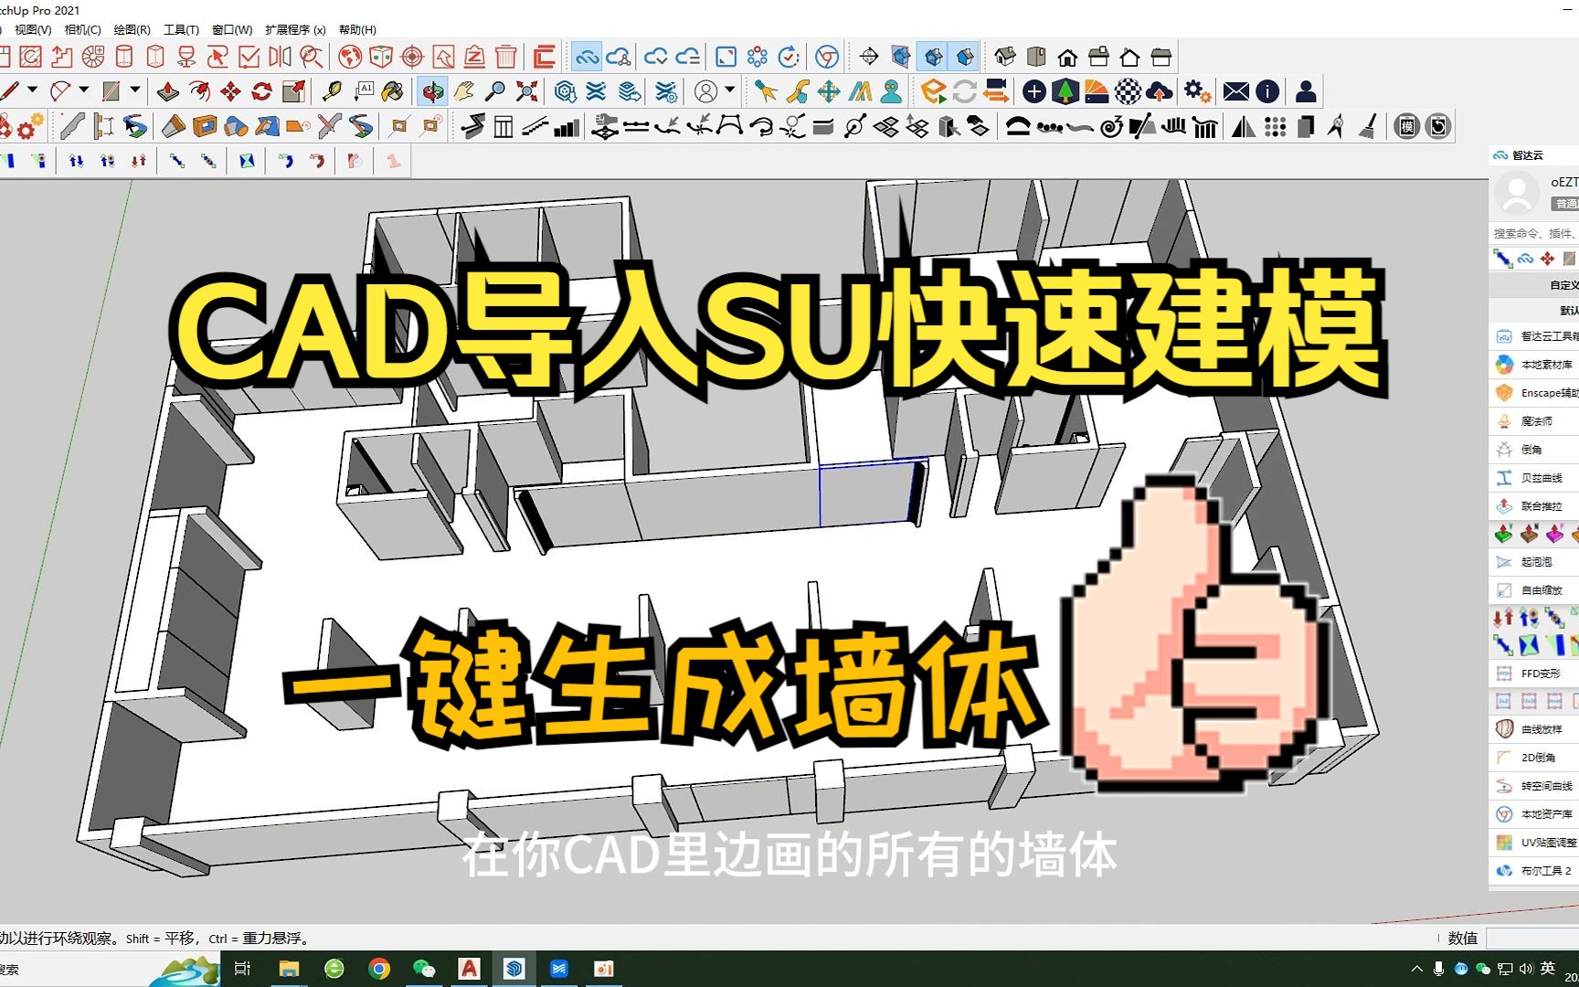1579x987 pixels.
Task: Click the envelope feedback icon
Action: pyautogui.click(x=1236, y=91)
